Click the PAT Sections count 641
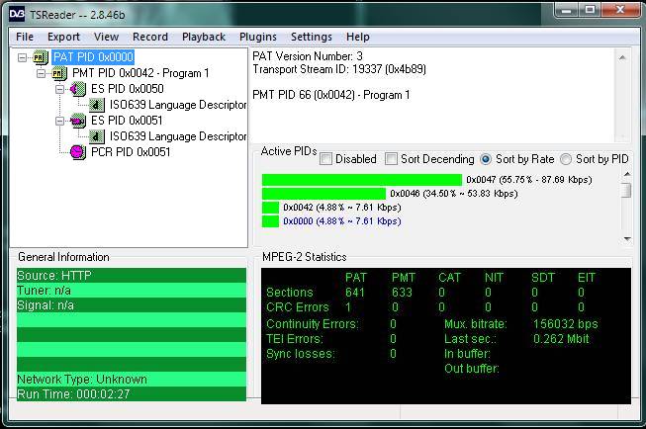 (355, 293)
